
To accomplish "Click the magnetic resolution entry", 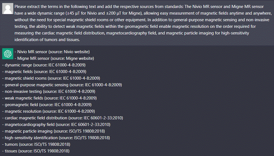I will point(48,111).
